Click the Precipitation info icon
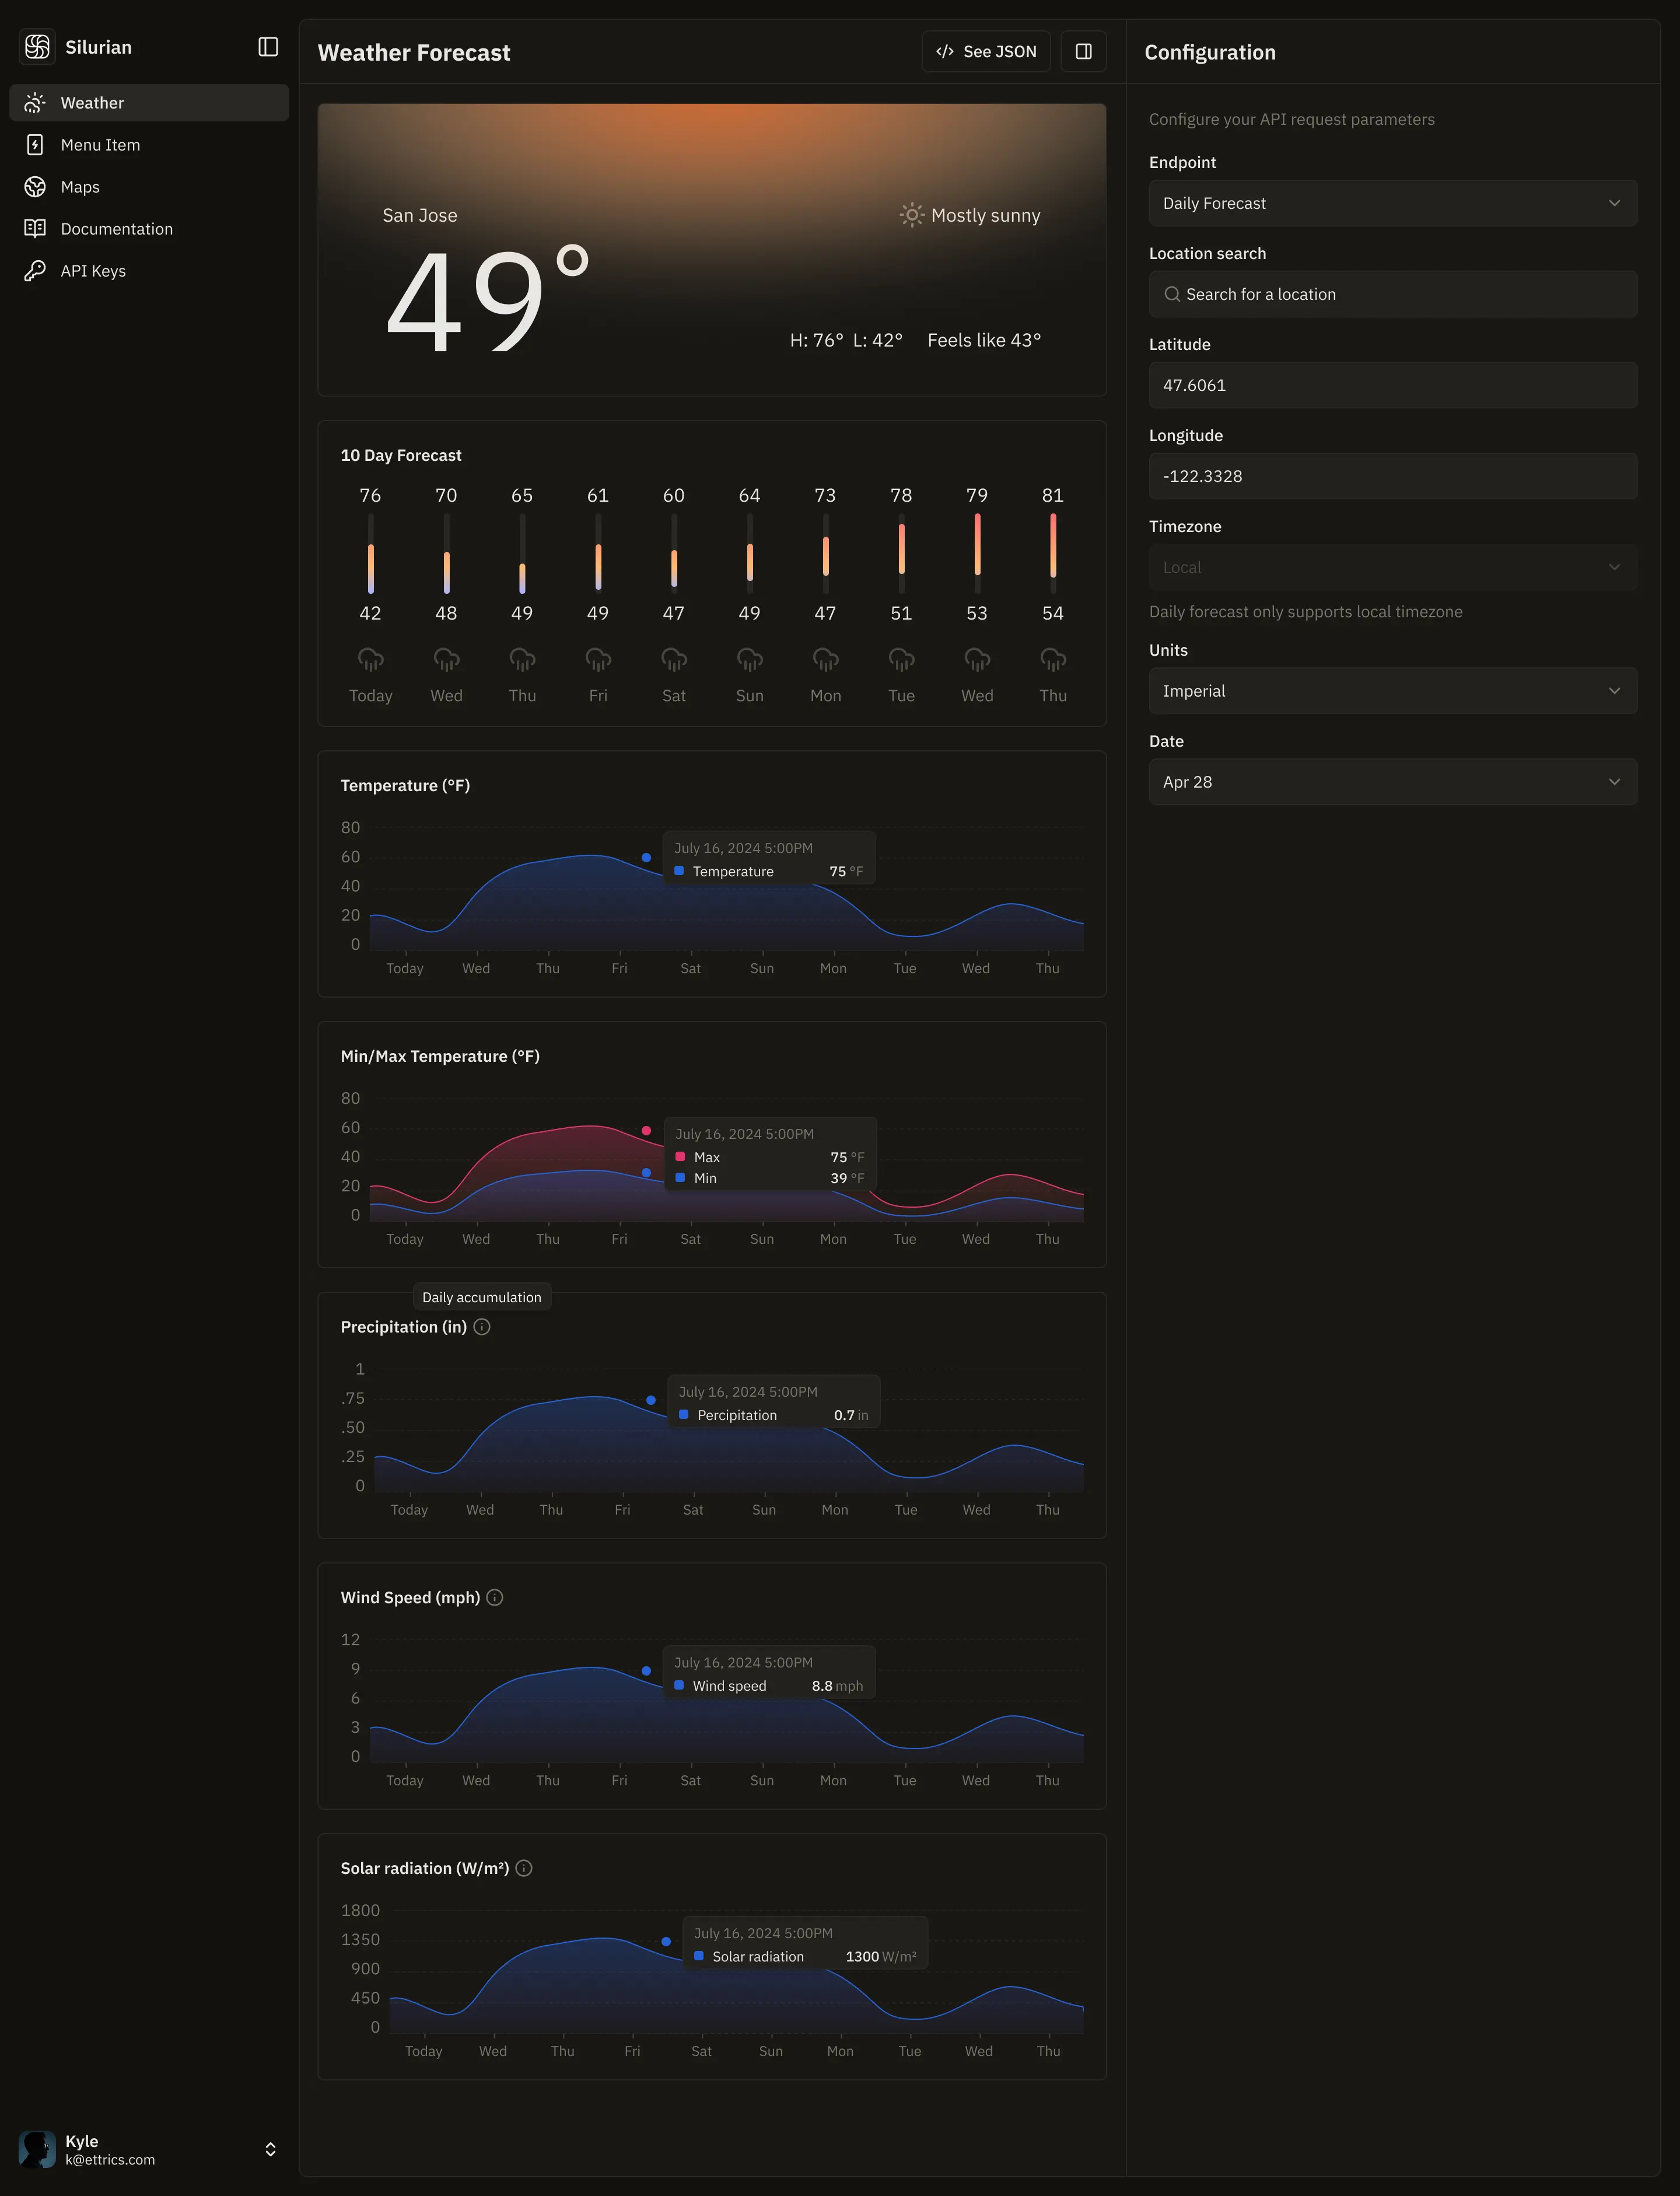Screen dimensions: 1680x2196 tap(482, 1327)
